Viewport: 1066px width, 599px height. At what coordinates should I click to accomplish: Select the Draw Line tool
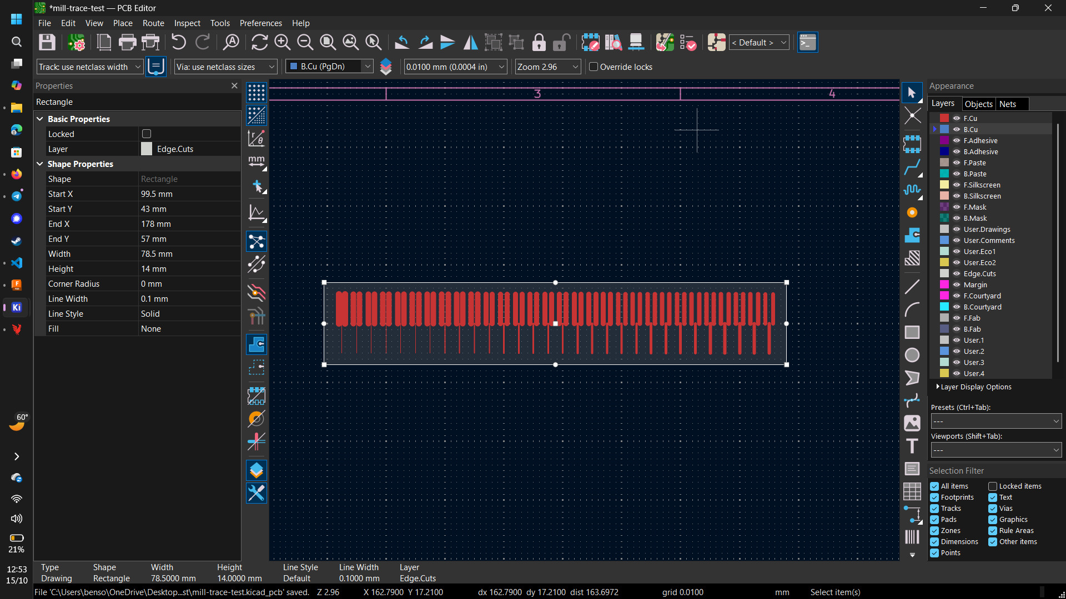coord(912,287)
